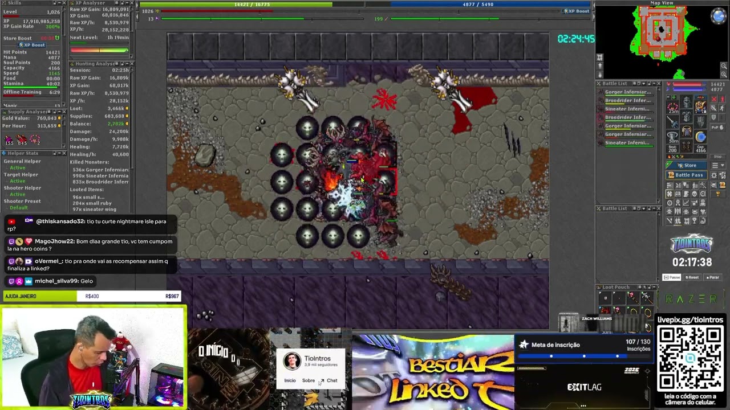730x410 pixels.
Task: Select the first item in the Loot Pouch
Action: point(606,297)
